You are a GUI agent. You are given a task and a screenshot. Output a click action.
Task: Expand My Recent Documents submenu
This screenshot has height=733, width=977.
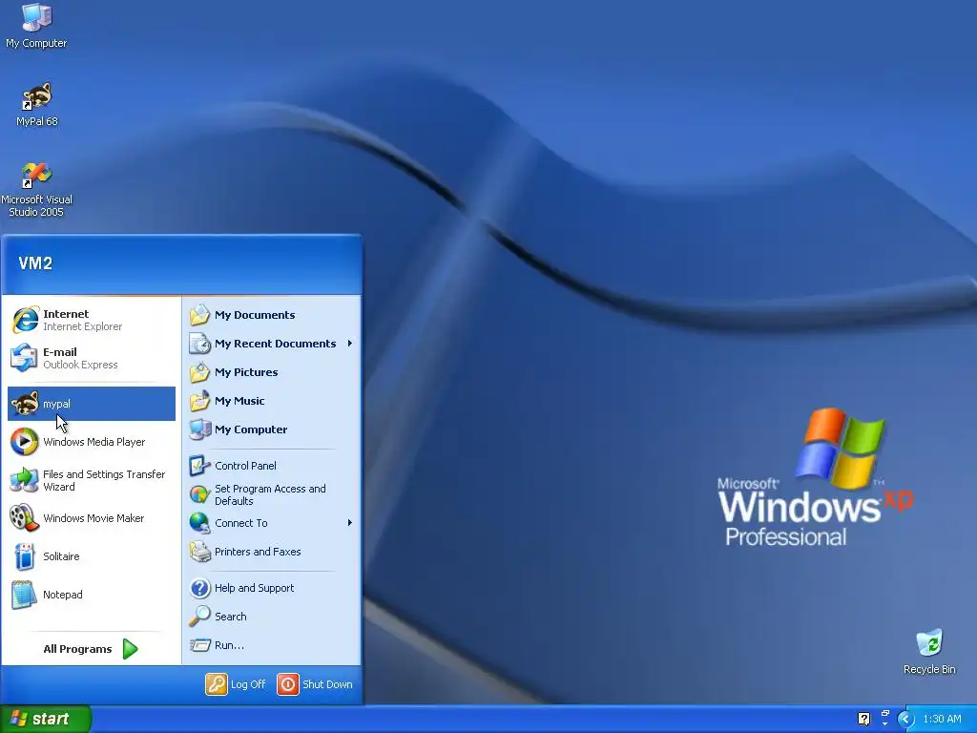click(272, 344)
